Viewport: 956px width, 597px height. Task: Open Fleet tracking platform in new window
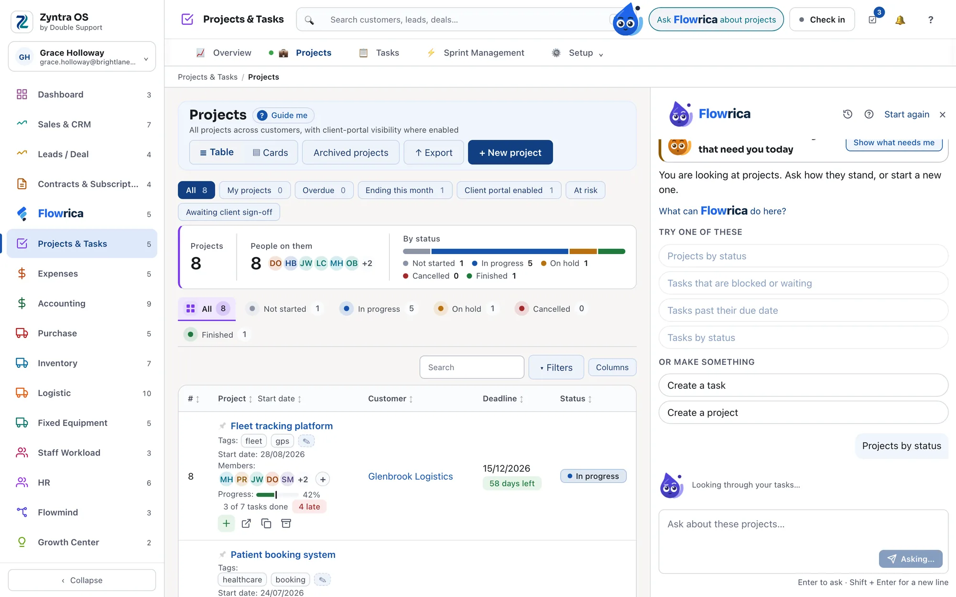pyautogui.click(x=246, y=523)
